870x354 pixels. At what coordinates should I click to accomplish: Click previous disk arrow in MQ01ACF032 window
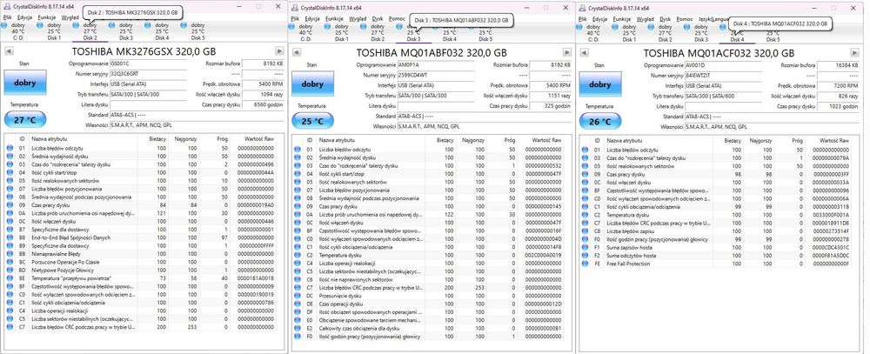(584, 52)
